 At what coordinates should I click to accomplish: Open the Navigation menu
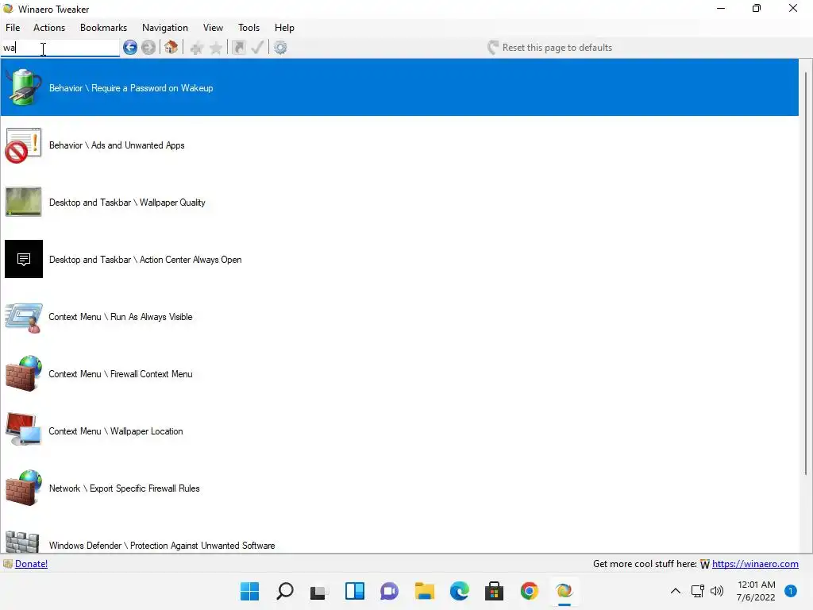pyautogui.click(x=165, y=28)
